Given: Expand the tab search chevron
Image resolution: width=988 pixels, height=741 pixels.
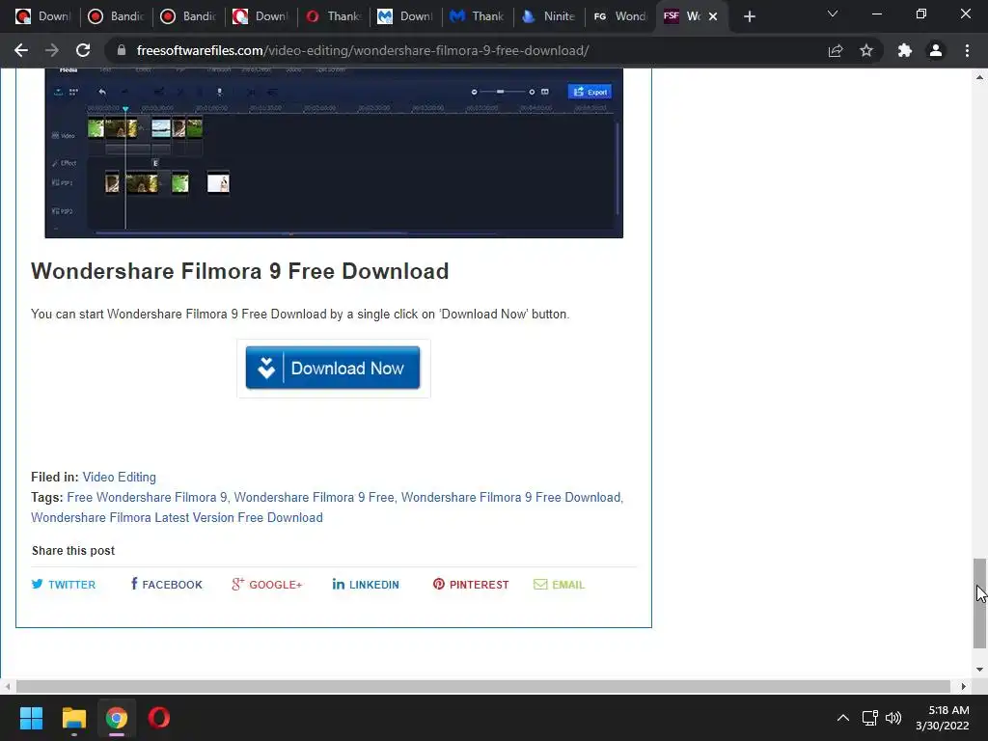Looking at the screenshot, I should tap(833, 14).
